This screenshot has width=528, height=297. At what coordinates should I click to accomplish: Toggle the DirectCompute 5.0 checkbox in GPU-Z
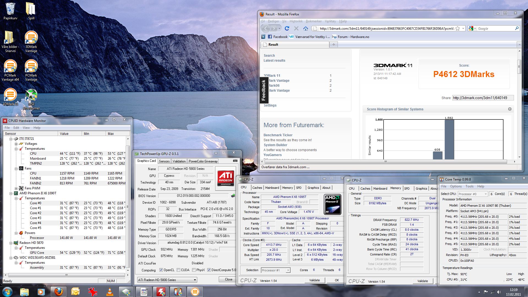click(x=209, y=270)
